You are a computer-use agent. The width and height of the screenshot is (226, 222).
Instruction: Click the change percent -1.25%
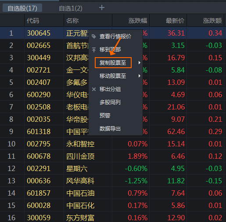coord(136,181)
